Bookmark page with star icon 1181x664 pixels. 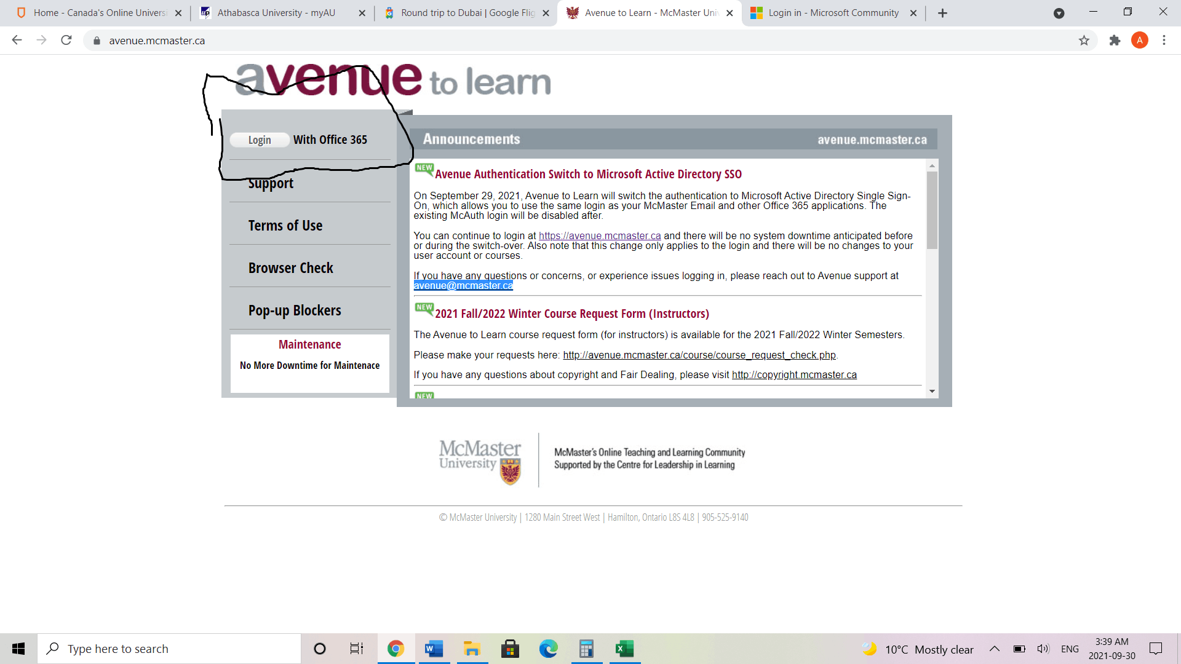(1084, 41)
